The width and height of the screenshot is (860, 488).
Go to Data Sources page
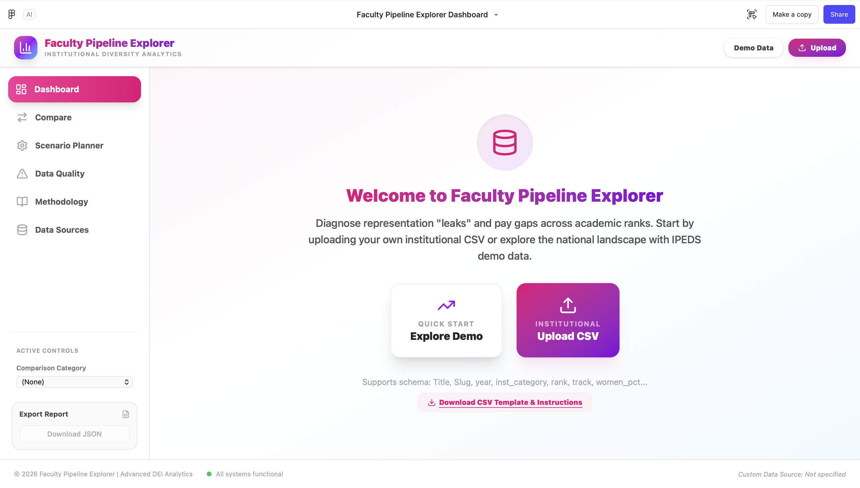[62, 230]
